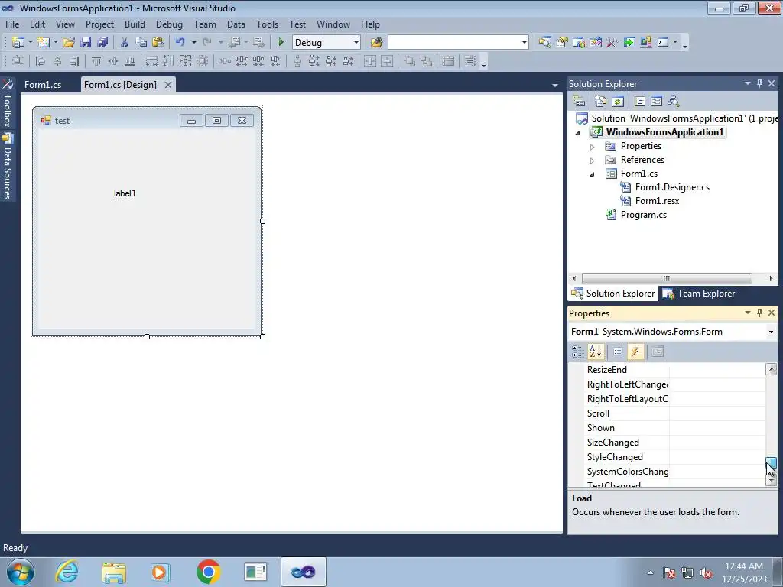Click the Open File folder icon
The image size is (783, 587).
(69, 43)
